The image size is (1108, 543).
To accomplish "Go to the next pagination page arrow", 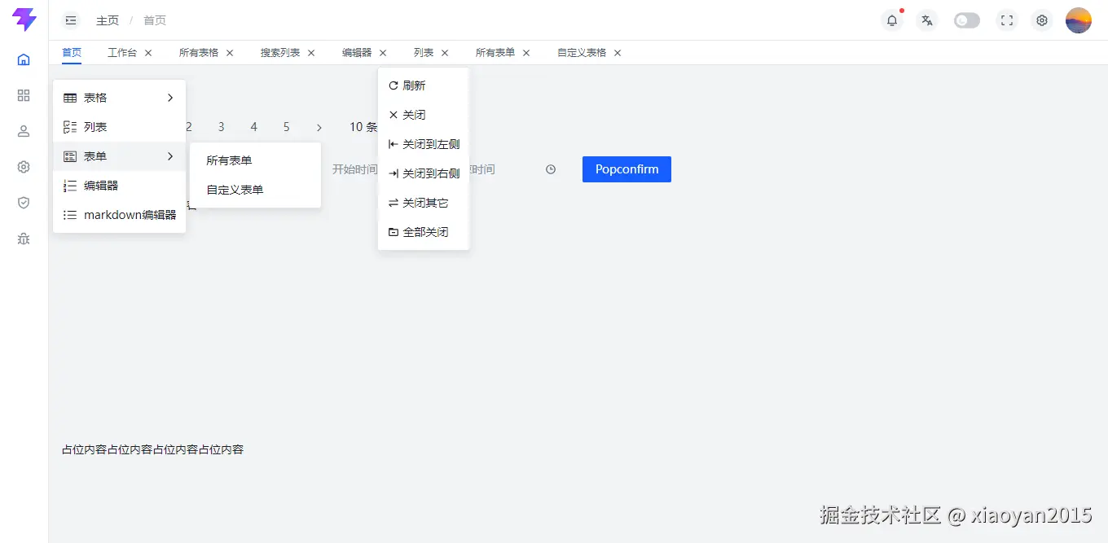I will [x=319, y=127].
